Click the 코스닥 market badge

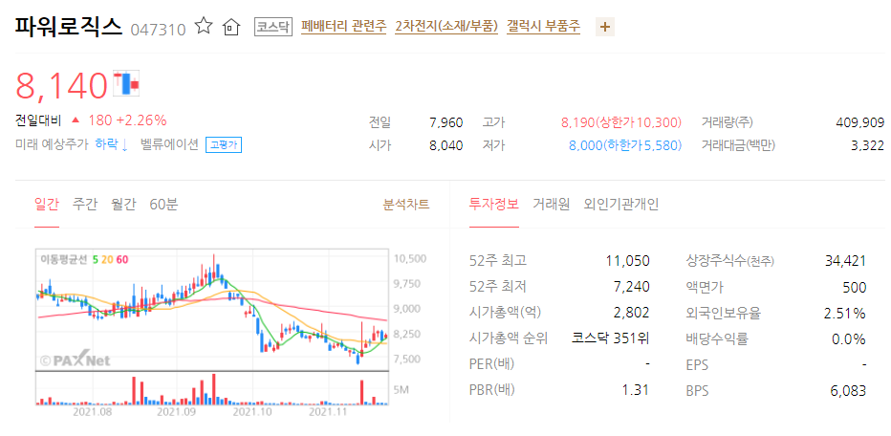coord(272,26)
